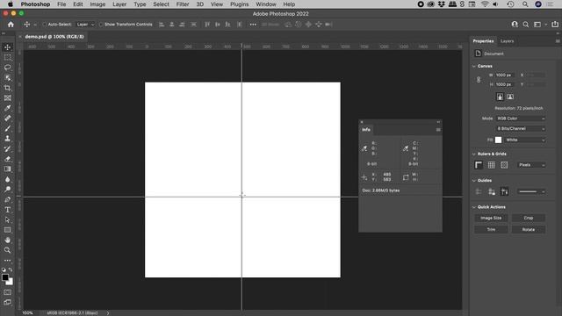Select the Blur tool
This screenshot has width=562, height=316.
(x=8, y=179)
